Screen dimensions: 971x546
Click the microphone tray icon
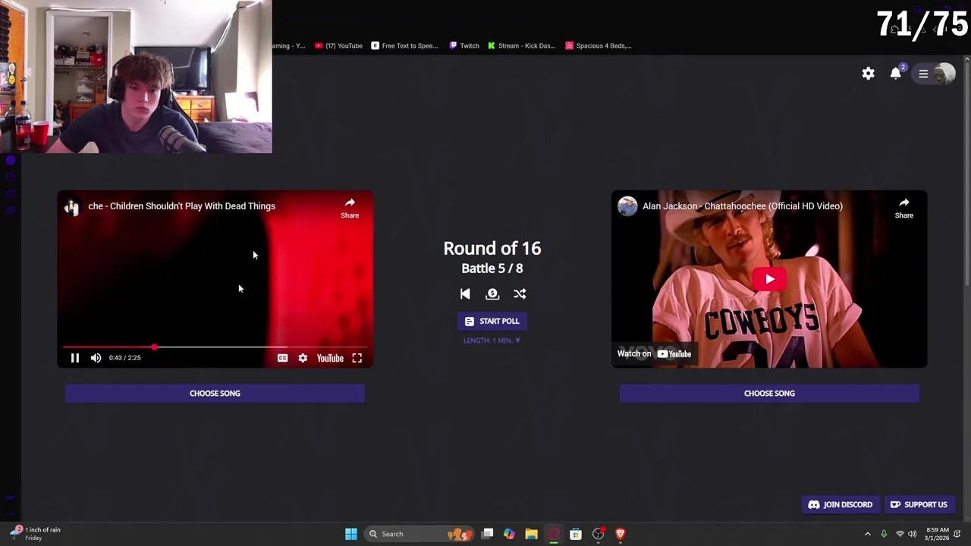[x=884, y=534]
